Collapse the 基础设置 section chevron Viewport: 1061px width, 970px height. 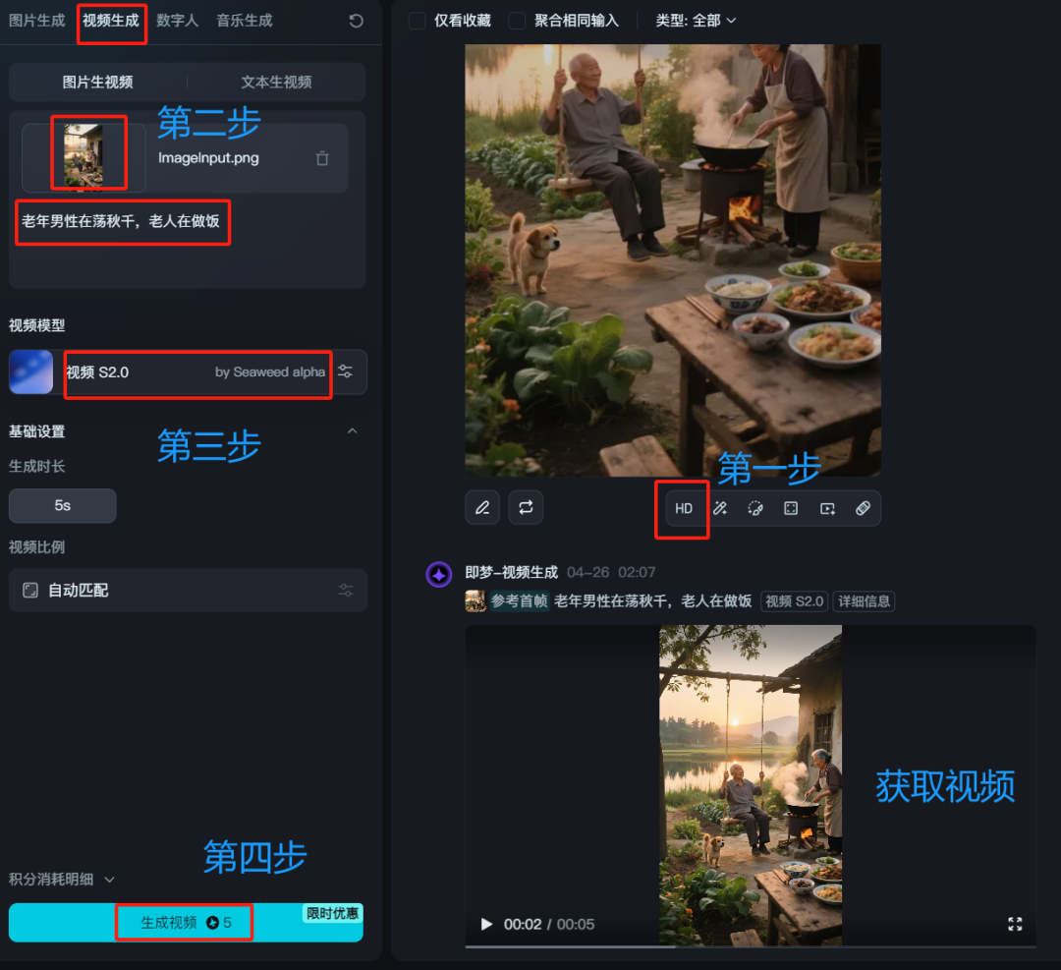coord(352,431)
